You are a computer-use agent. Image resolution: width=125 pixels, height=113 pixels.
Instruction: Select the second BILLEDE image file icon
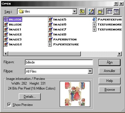coord(6,24)
